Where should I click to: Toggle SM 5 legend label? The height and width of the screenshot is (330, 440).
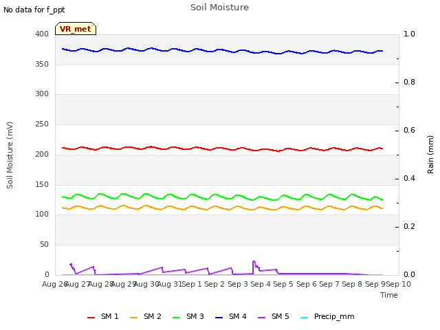[280, 316]
